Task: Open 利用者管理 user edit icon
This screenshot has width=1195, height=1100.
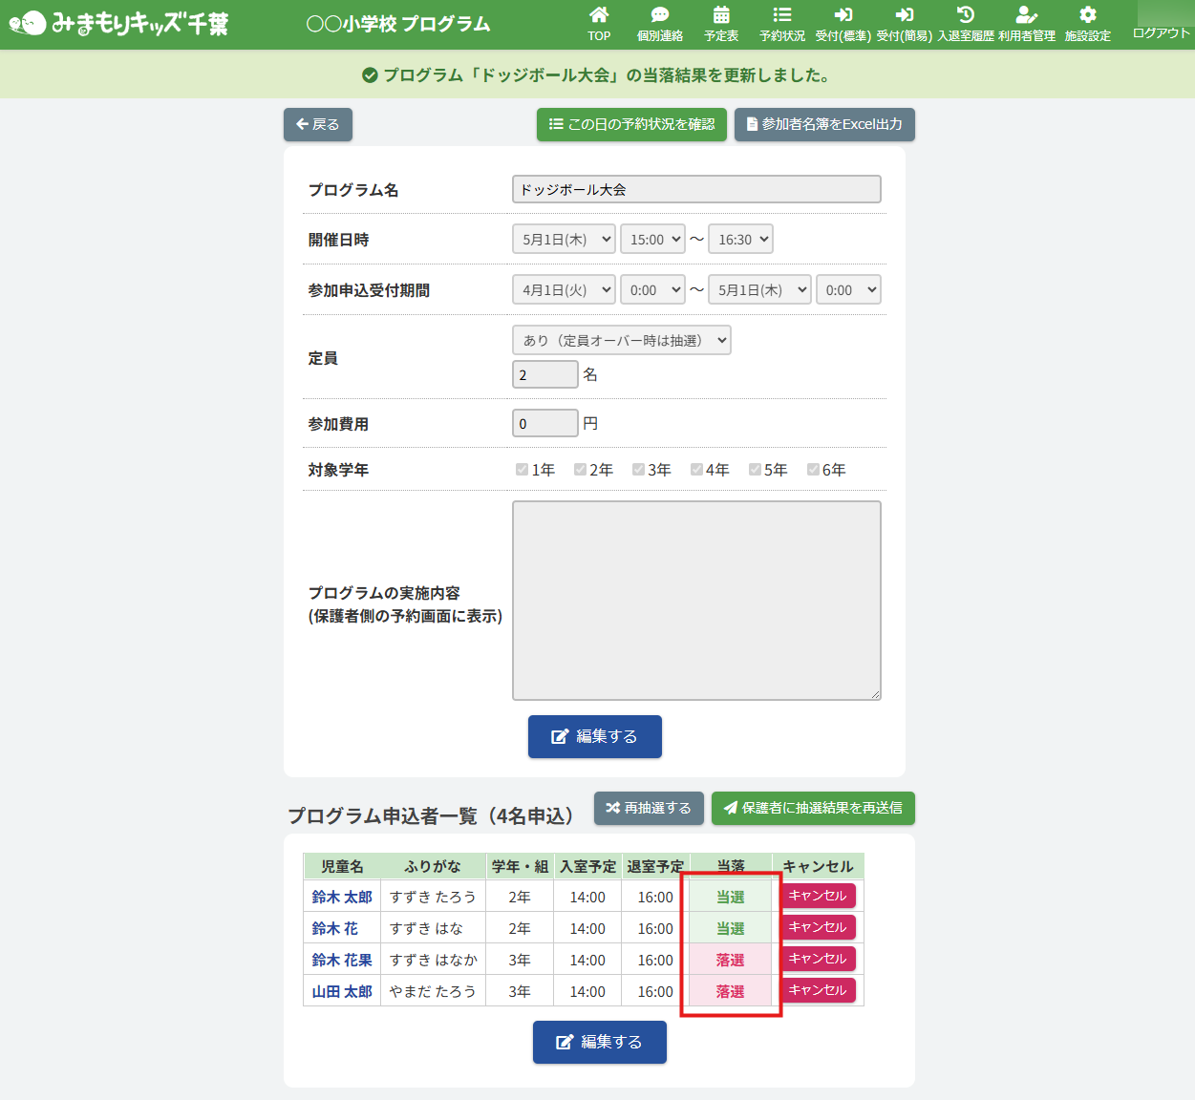Action: tap(1026, 15)
